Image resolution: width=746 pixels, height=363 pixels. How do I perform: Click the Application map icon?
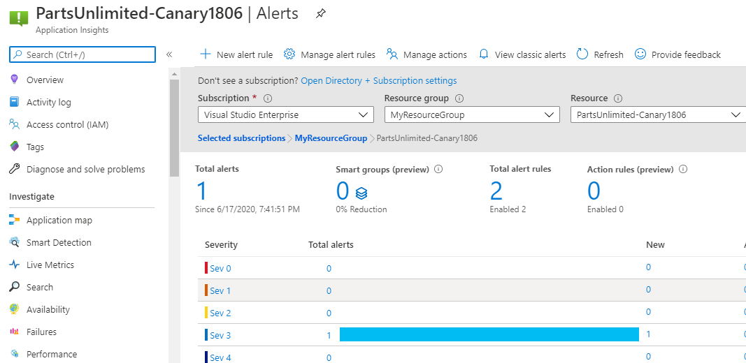14,220
